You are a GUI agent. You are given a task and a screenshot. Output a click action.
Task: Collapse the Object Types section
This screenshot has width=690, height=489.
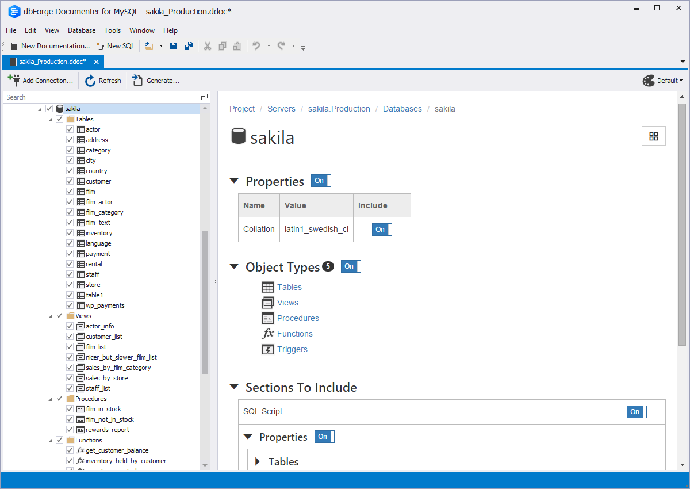(x=234, y=267)
